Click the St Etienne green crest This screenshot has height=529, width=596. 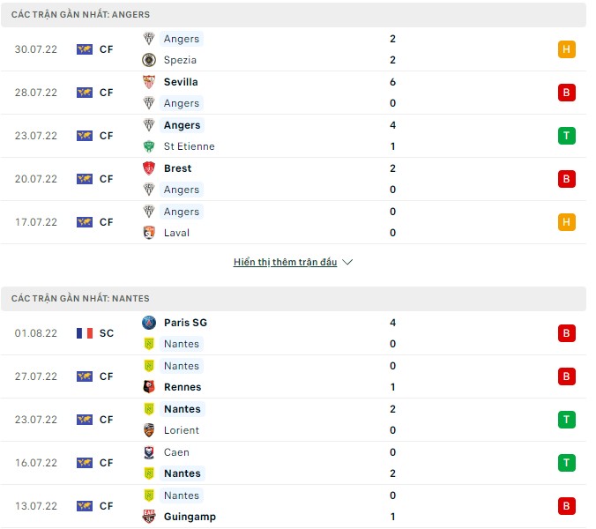point(149,146)
